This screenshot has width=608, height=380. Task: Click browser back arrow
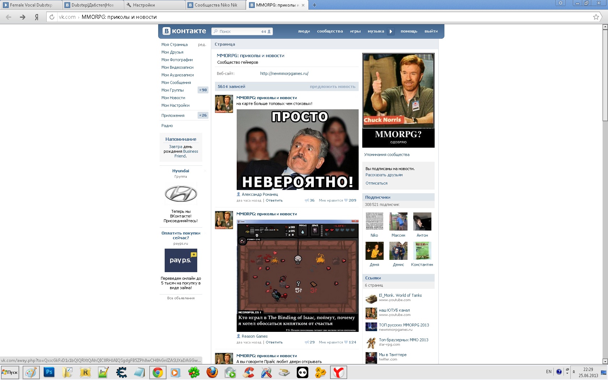9,17
